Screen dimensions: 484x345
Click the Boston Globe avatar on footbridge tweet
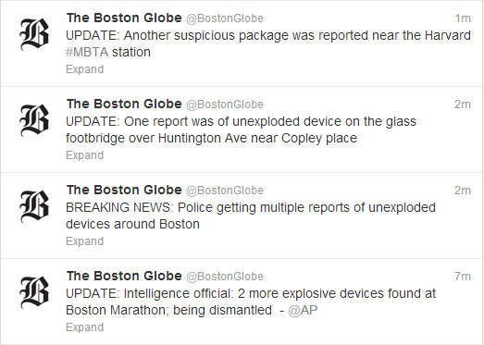34,120
